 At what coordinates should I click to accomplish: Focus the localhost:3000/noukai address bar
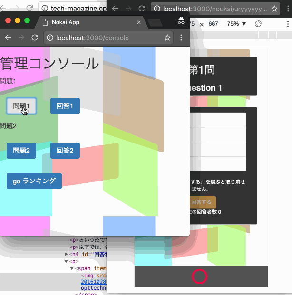pyautogui.click(x=215, y=9)
